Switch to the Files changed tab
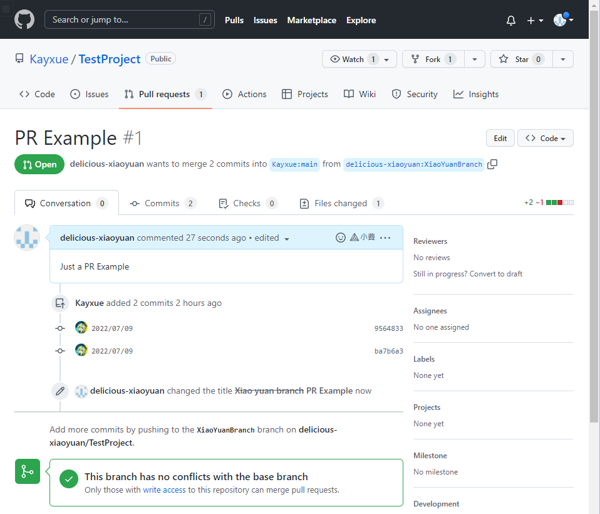This screenshot has width=600, height=514. coord(341,203)
